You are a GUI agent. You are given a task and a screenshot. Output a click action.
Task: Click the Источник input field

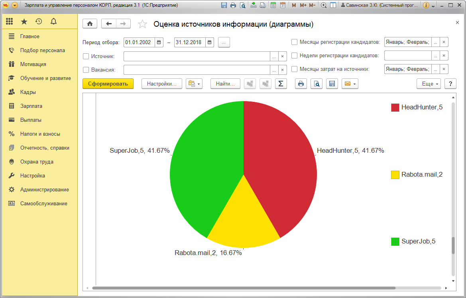coord(197,56)
